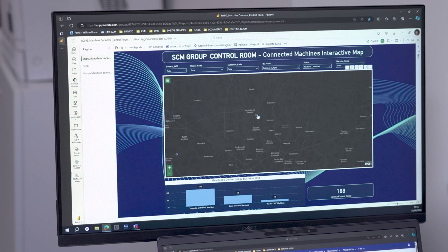The width and height of the screenshot is (448, 252).
Task: Open the app launcher grid icon
Action: (74, 41)
